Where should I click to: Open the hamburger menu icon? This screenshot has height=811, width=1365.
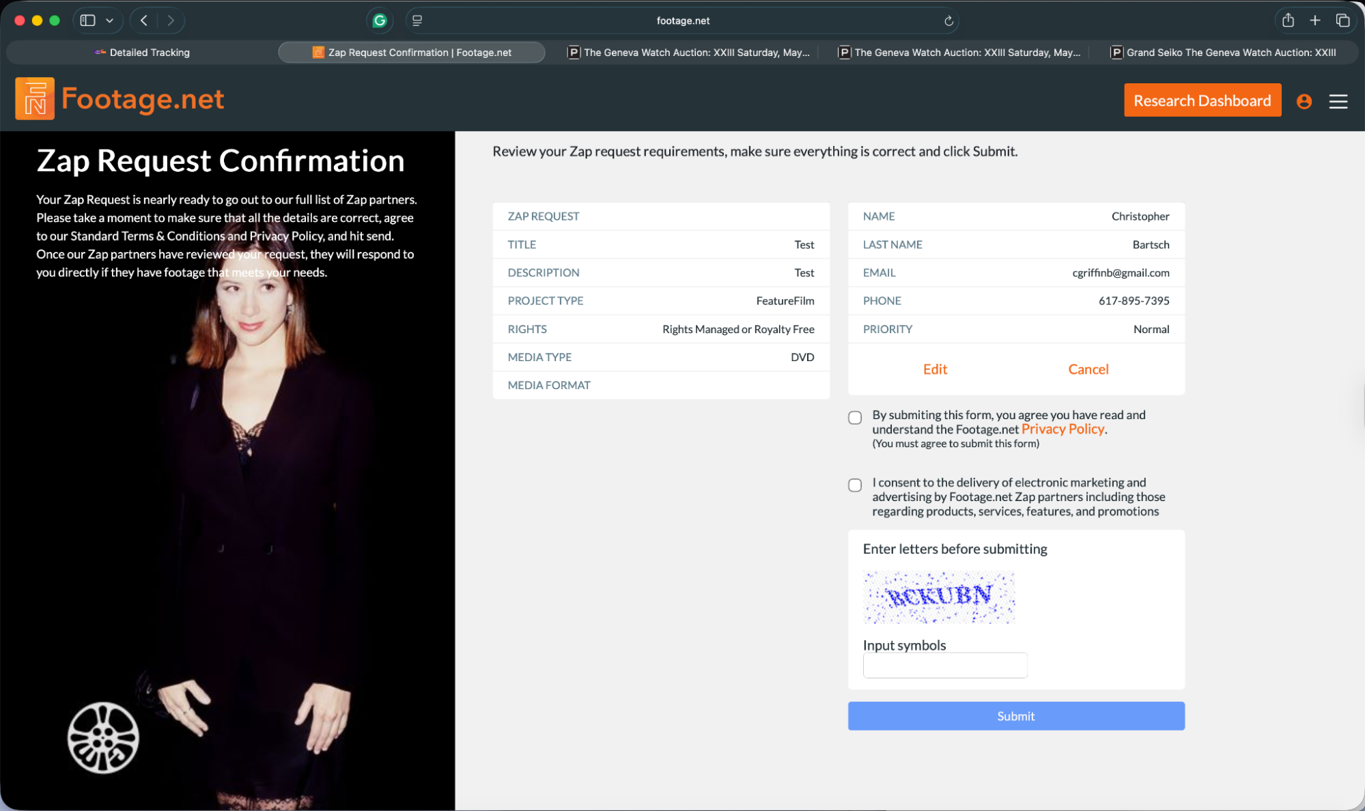point(1338,102)
